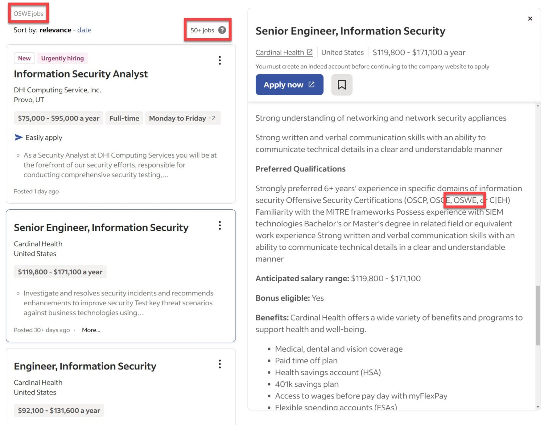Select Engineer, Information Security job listing
Viewport: 544px width, 425px height.
(x=85, y=366)
